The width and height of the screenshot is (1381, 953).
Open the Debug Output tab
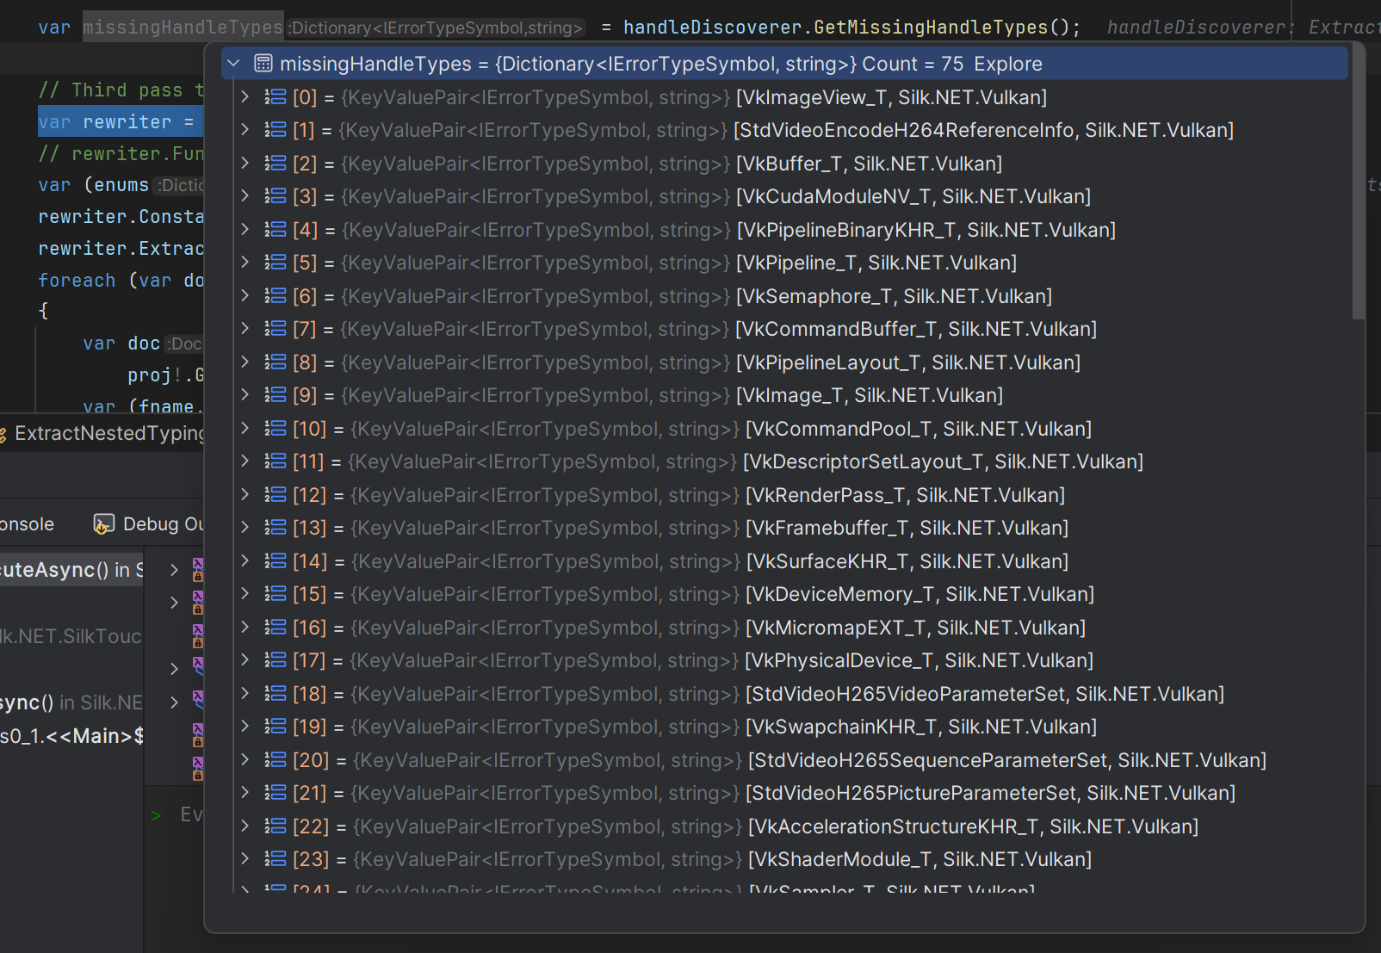click(x=149, y=524)
